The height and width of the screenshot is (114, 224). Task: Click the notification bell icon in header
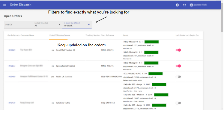click(177, 5)
